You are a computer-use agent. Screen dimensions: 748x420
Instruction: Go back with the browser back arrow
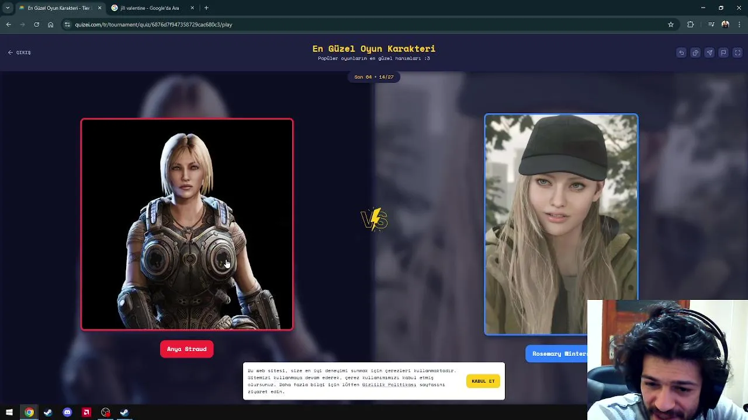(8, 24)
